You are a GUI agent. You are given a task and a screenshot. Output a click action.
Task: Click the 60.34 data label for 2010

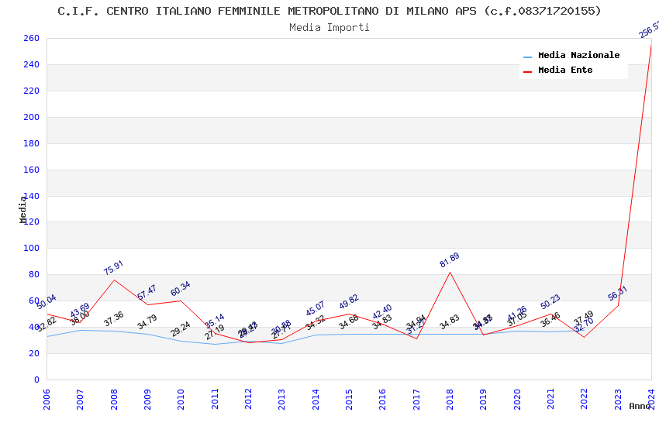tap(181, 288)
